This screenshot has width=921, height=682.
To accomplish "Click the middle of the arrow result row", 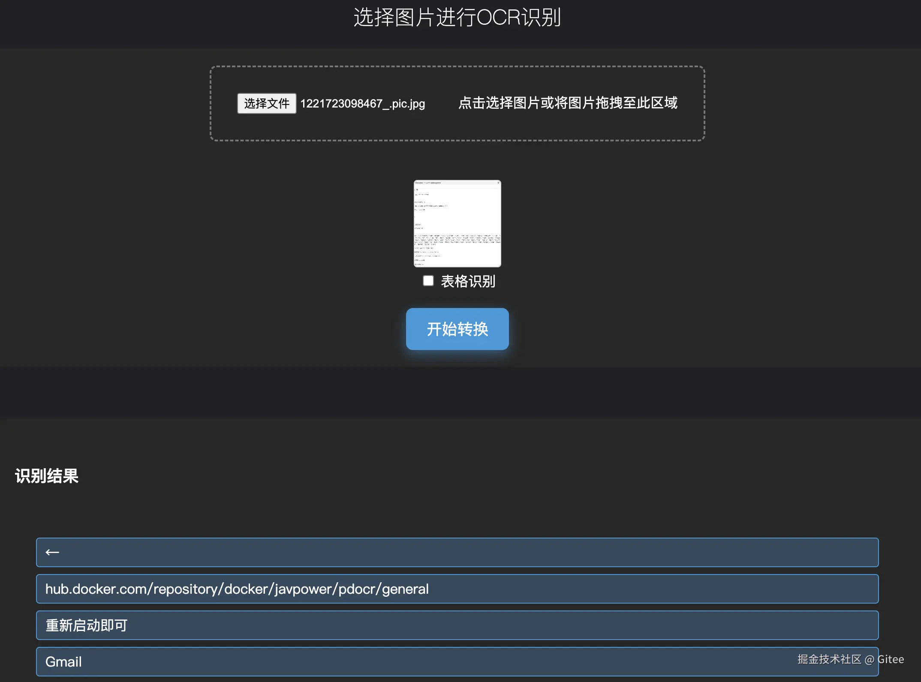I will [x=457, y=552].
